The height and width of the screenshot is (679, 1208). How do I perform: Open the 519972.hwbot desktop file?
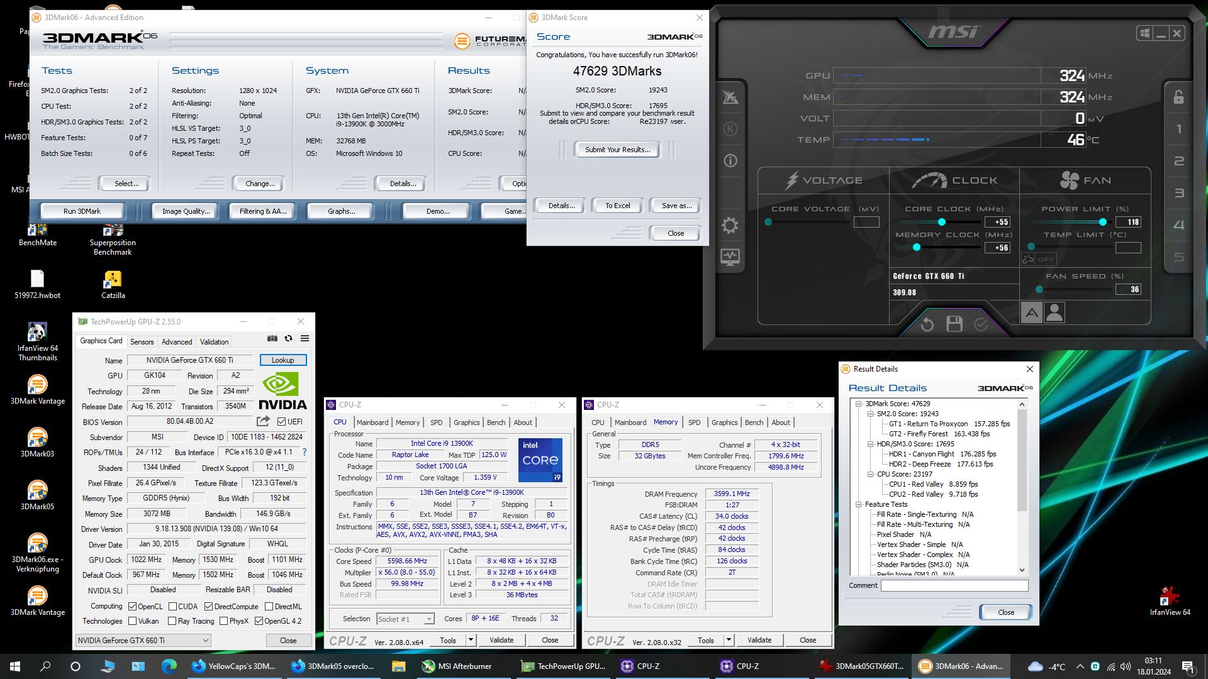pos(38,285)
